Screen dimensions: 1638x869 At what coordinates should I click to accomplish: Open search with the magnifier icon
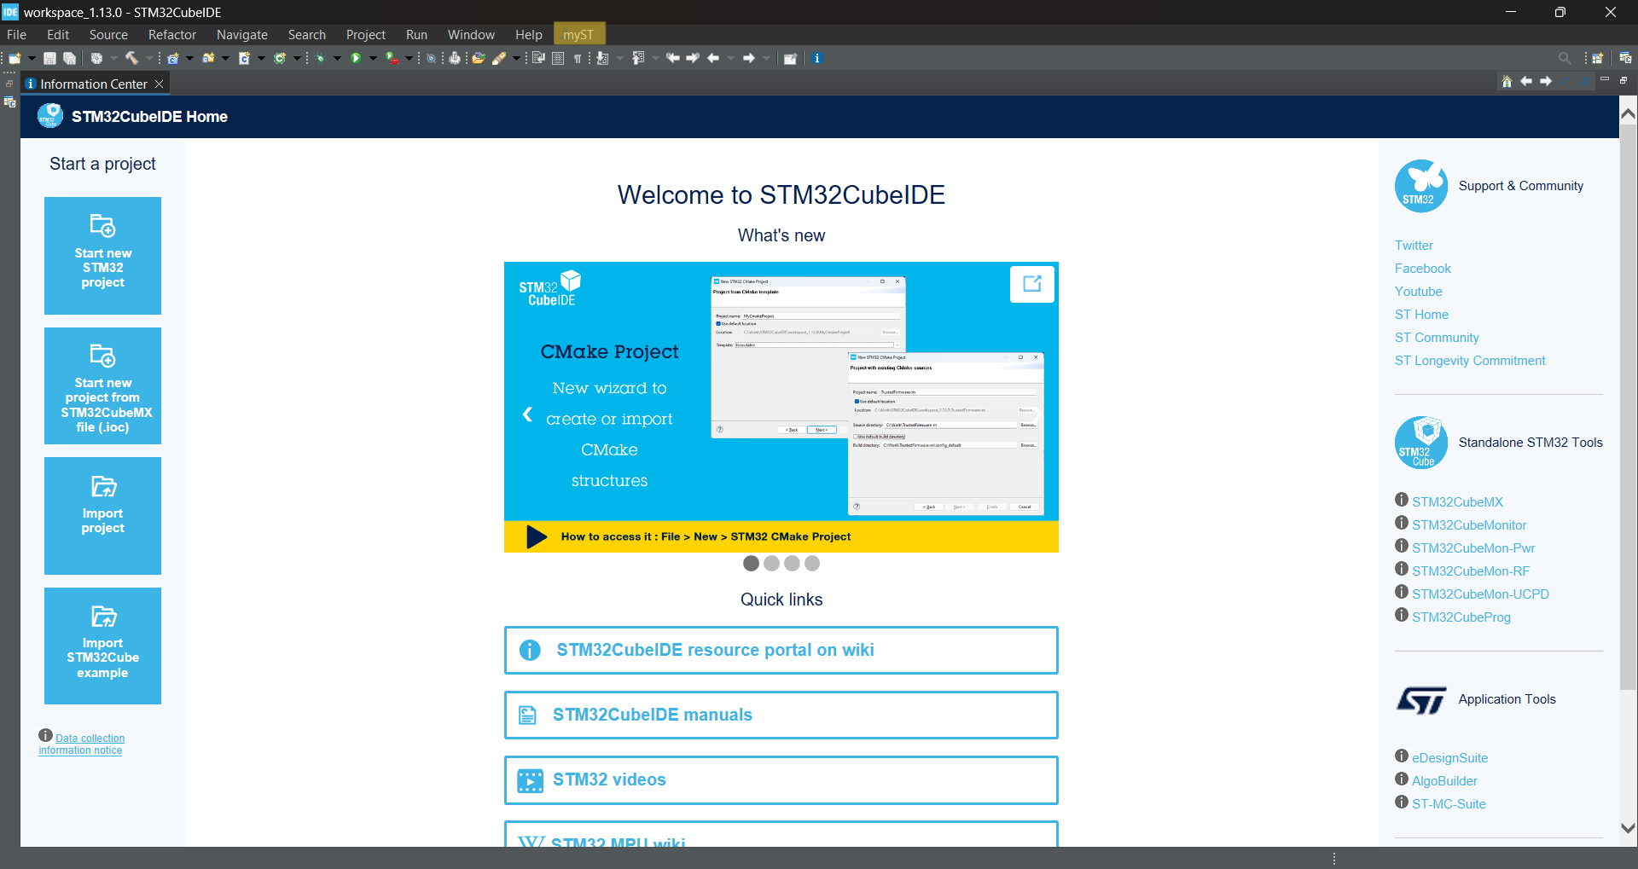point(1565,59)
